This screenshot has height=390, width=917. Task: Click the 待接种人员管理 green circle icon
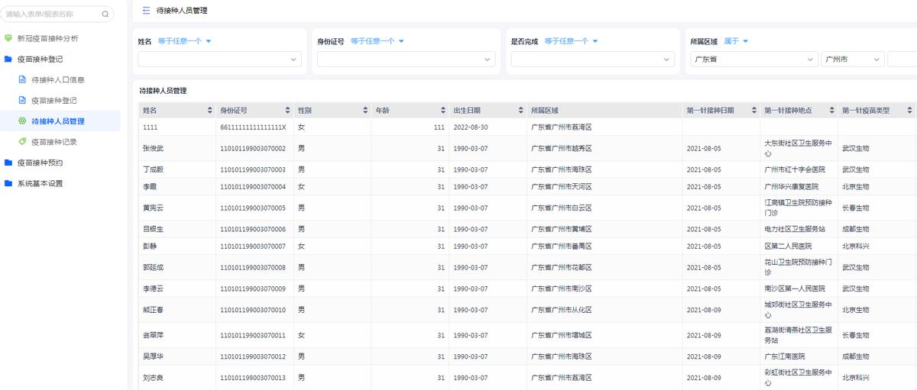tap(23, 121)
